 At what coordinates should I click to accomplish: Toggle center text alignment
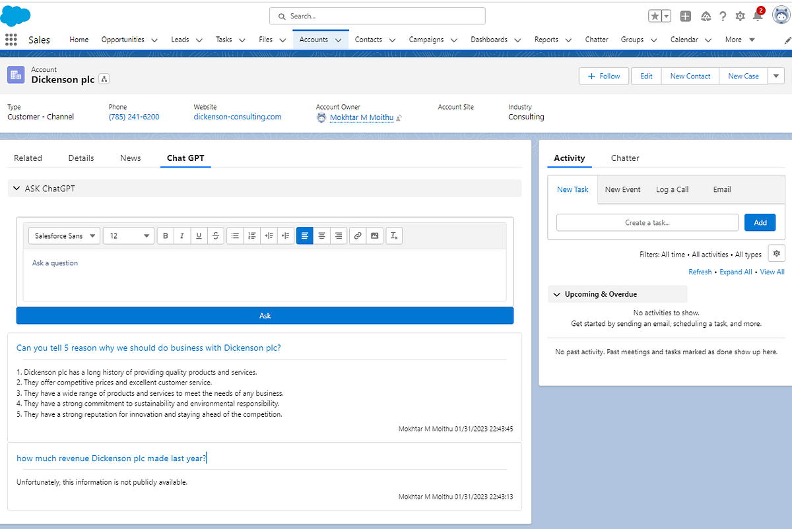click(x=321, y=235)
